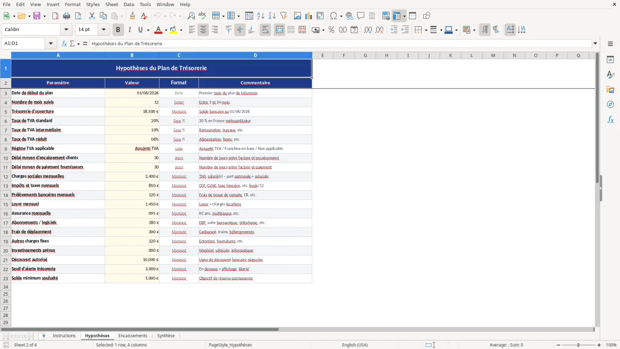Expand borders dropdown arrow
The width and height of the screenshot is (620, 349).
(x=425, y=30)
